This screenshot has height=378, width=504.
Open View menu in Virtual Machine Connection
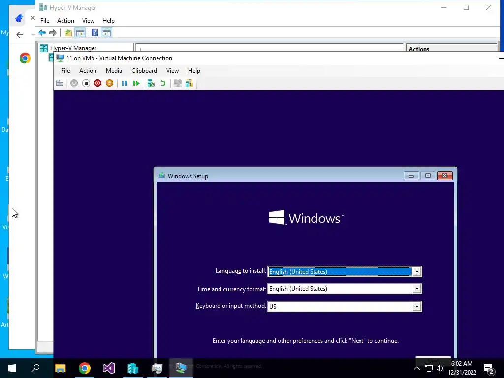(172, 71)
